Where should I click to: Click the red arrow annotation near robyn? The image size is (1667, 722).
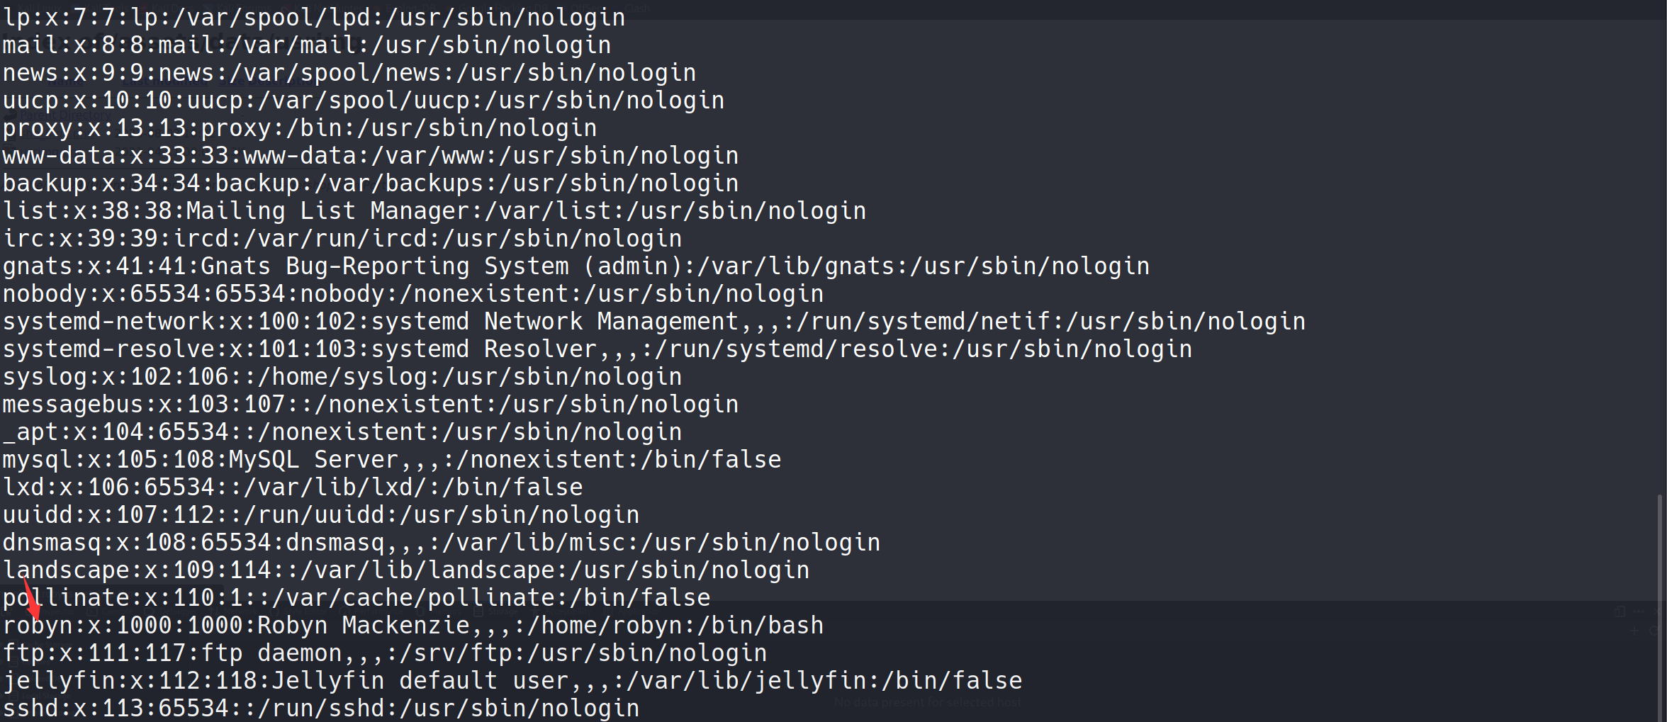(30, 599)
